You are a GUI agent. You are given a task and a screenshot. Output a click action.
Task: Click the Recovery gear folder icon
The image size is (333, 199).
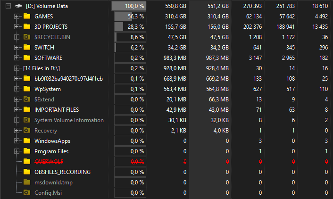tap(27, 130)
